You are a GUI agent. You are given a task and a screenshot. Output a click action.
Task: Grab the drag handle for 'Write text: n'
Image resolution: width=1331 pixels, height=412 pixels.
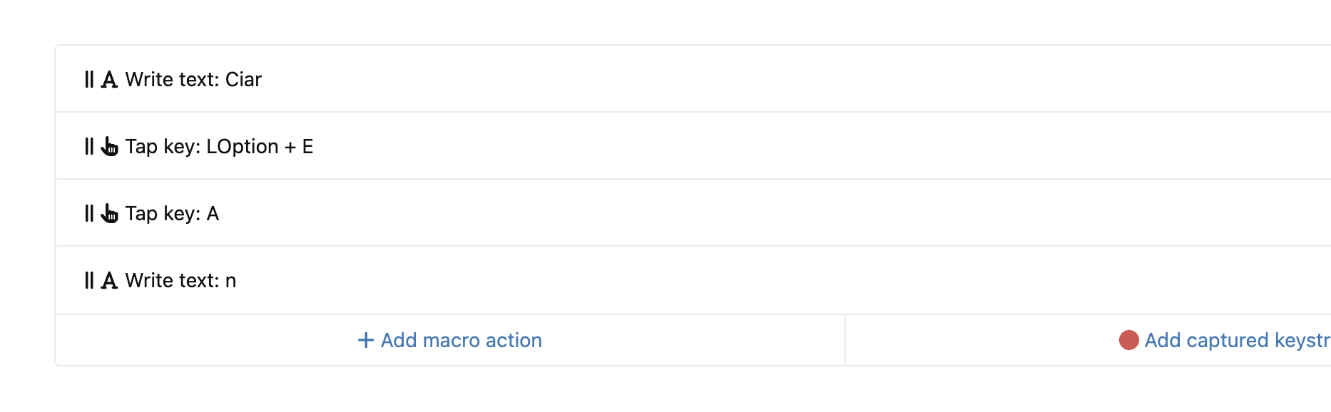pyautogui.click(x=89, y=280)
